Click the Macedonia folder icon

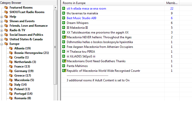click(x=11, y=80)
